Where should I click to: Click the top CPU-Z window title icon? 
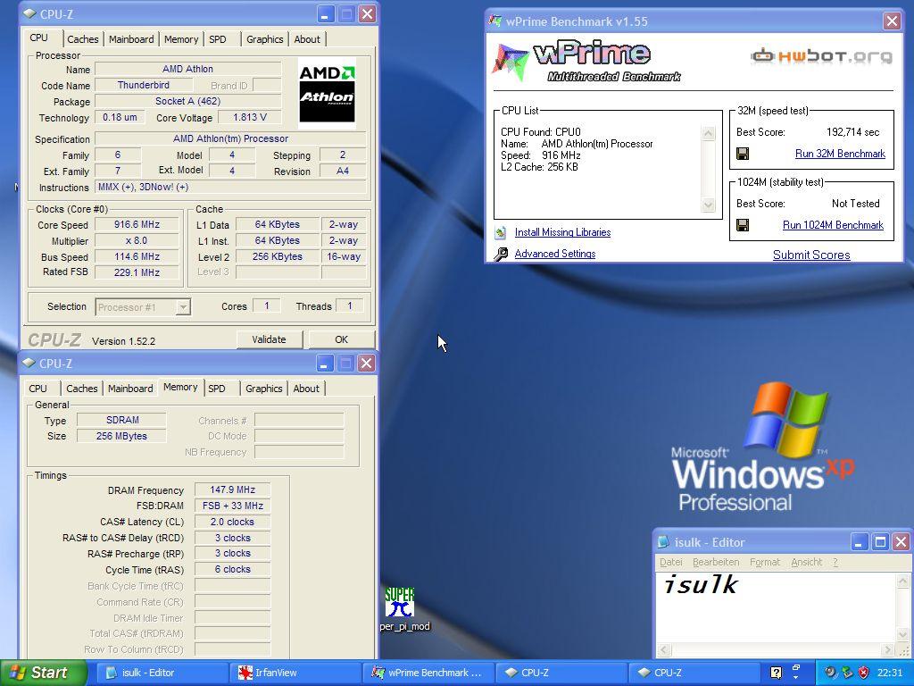(x=29, y=14)
